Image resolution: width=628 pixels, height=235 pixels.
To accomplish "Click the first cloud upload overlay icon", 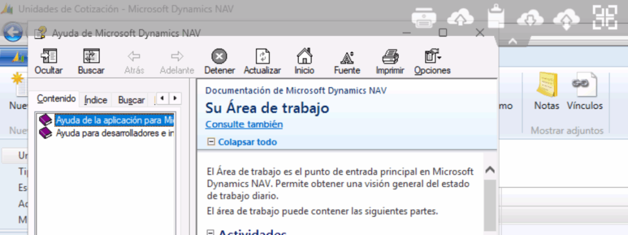I will tap(460, 18).
